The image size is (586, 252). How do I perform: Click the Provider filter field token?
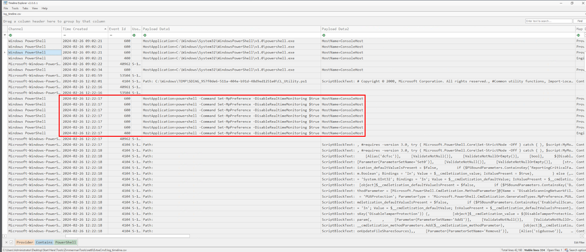(25, 242)
